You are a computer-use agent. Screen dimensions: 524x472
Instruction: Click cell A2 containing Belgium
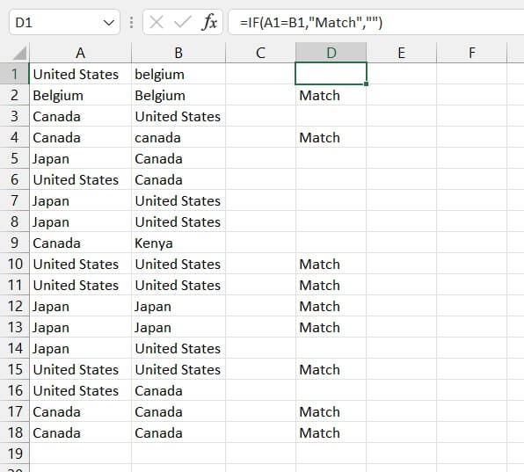point(81,95)
